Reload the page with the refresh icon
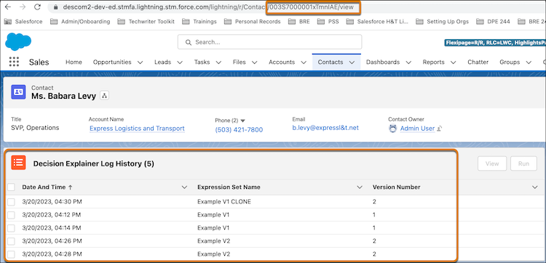Viewport: 546px width, 263px height. pyautogui.click(x=37, y=7)
